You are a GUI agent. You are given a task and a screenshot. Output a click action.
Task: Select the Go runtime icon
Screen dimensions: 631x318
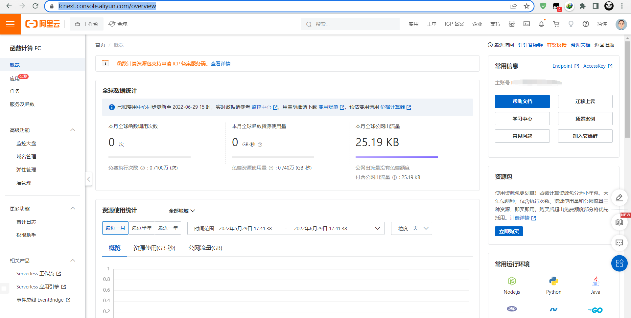point(595,310)
